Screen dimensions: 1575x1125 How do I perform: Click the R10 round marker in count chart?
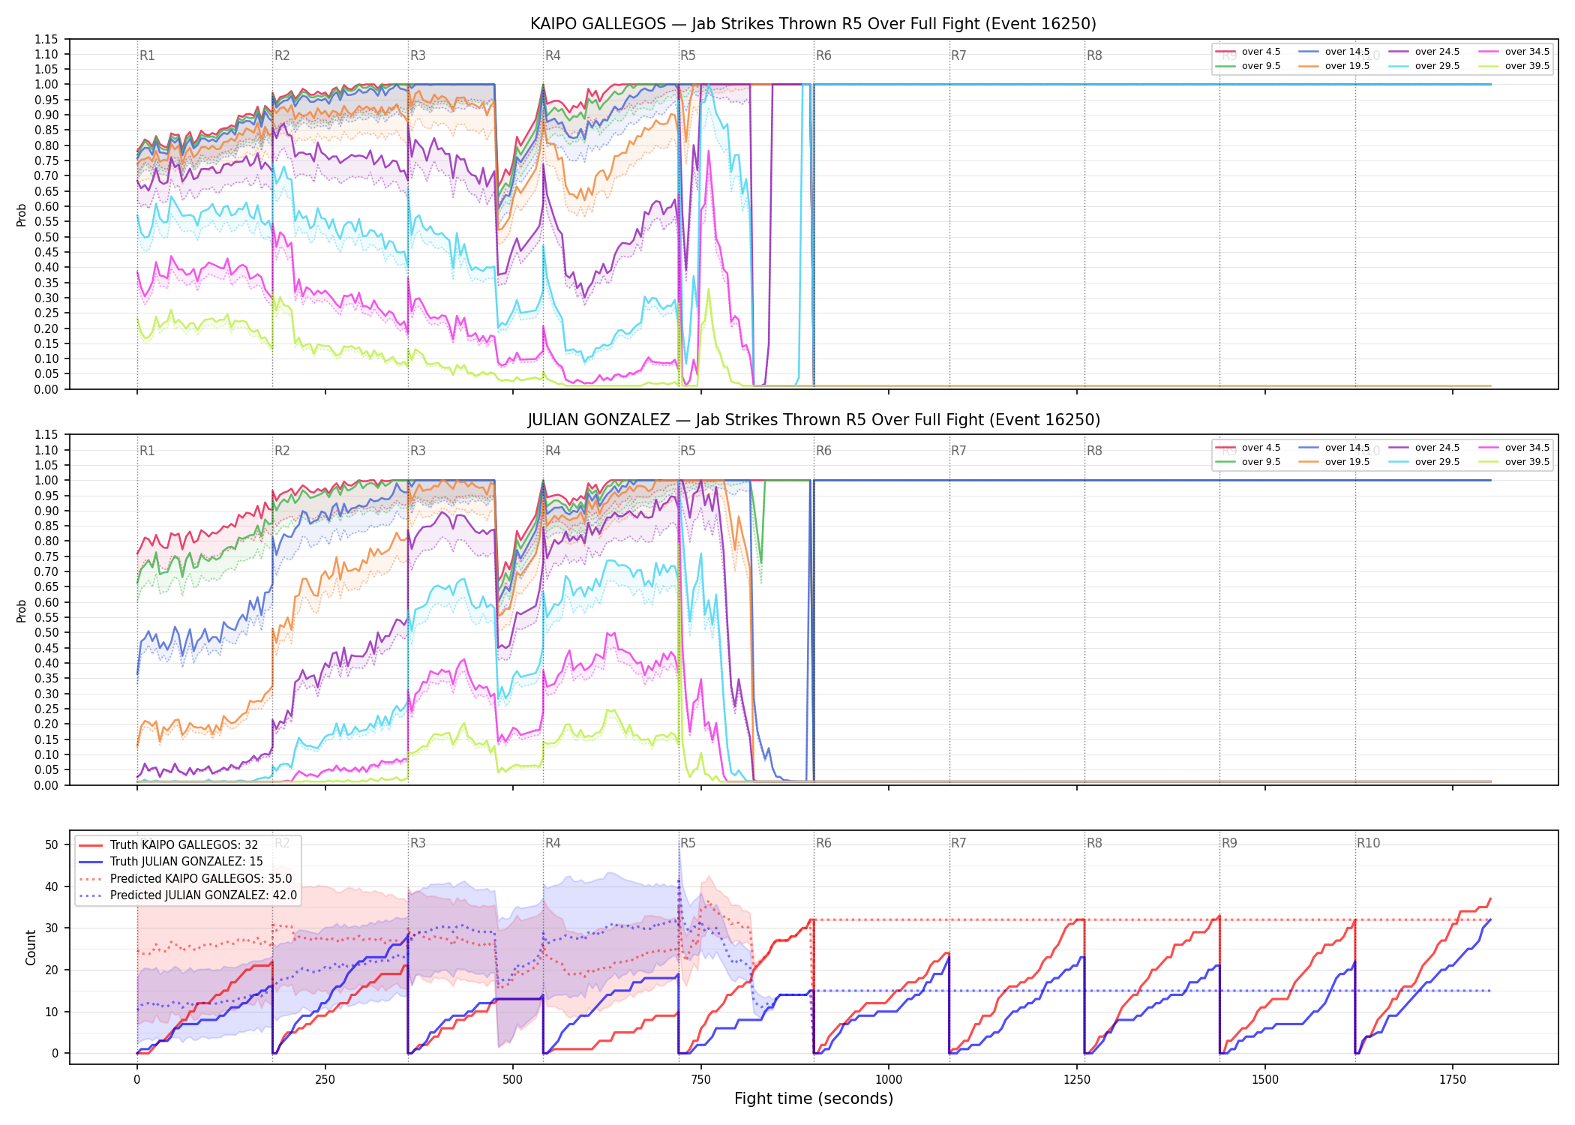coord(1368,843)
